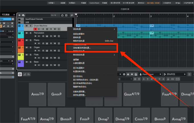Image resolution: width=194 pixels, height=123 pixels.
Task: Open the Input/Output Channels folder
Action: [19, 19]
